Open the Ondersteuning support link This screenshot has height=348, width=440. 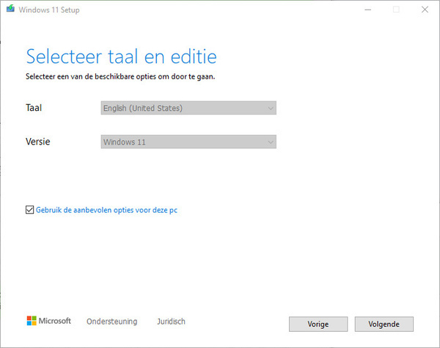(112, 322)
